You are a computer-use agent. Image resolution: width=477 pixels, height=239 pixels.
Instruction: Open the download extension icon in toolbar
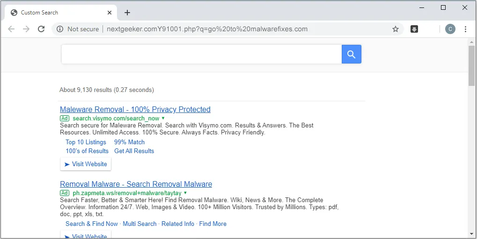click(x=414, y=29)
